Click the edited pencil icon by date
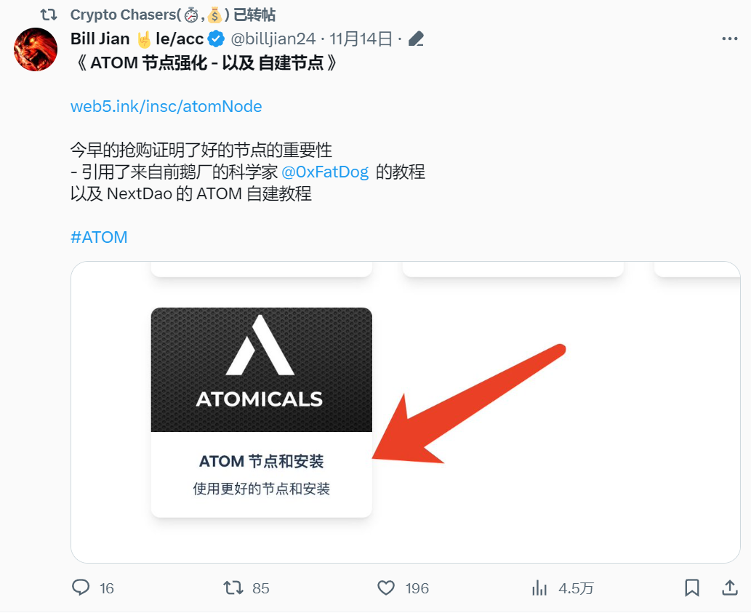Screen dimensions: 751x613 (416, 39)
